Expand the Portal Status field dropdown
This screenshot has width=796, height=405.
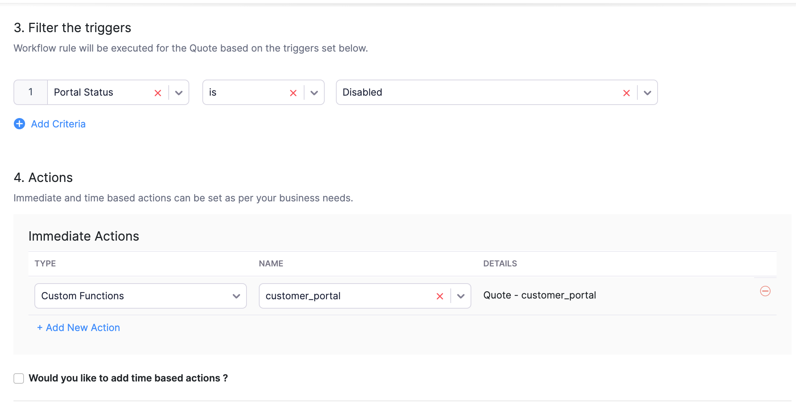point(179,93)
